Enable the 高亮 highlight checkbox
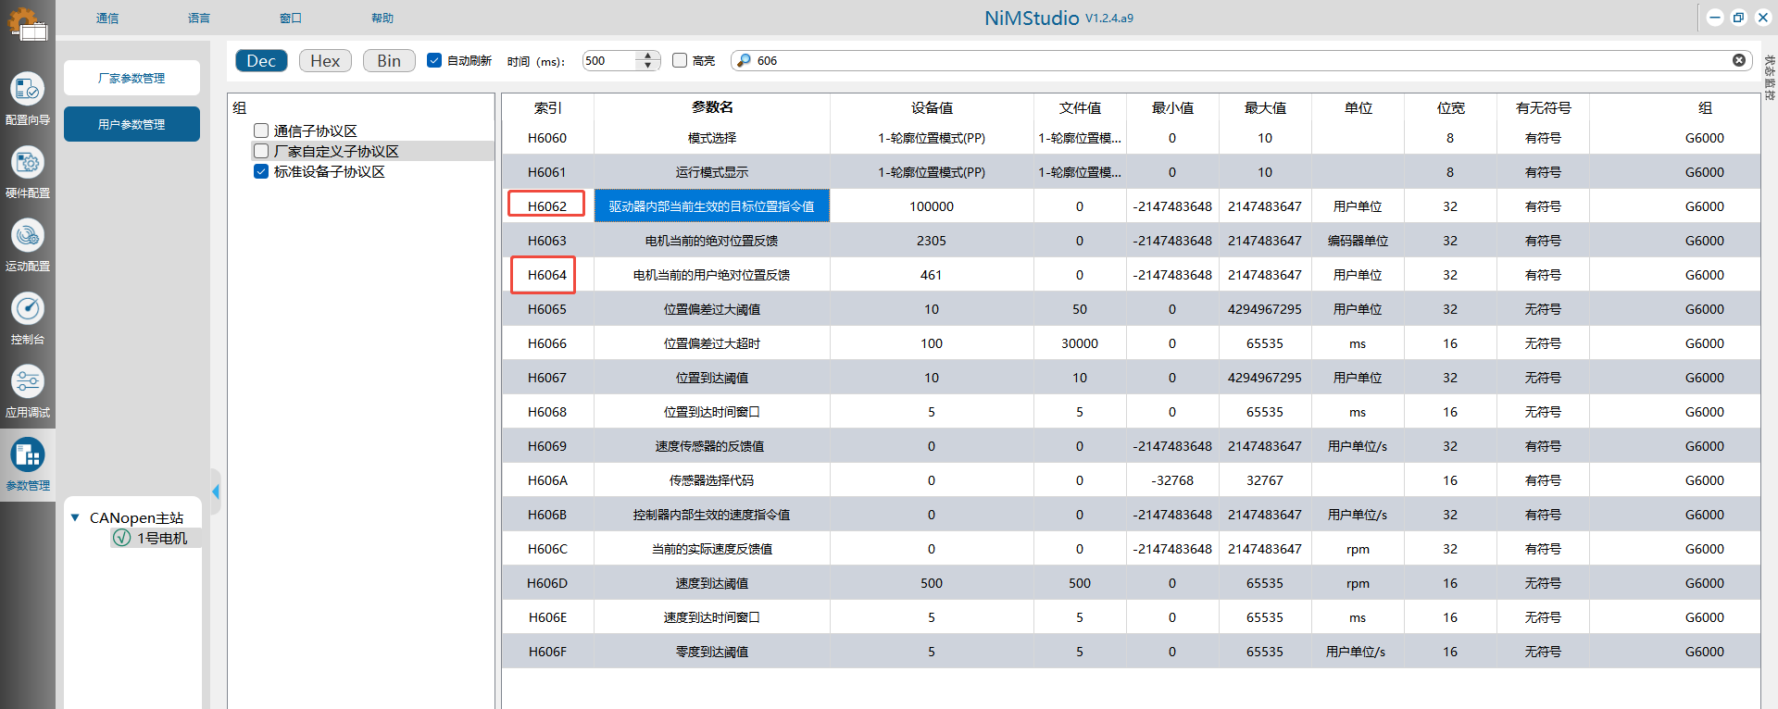The width and height of the screenshot is (1778, 709). 680,60
